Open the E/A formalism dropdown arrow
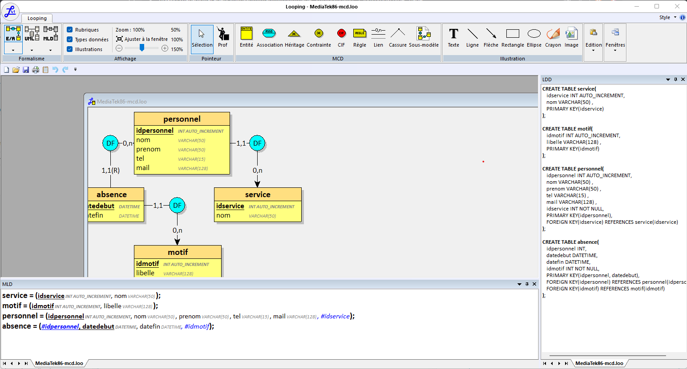This screenshot has width=687, height=369. click(13, 50)
